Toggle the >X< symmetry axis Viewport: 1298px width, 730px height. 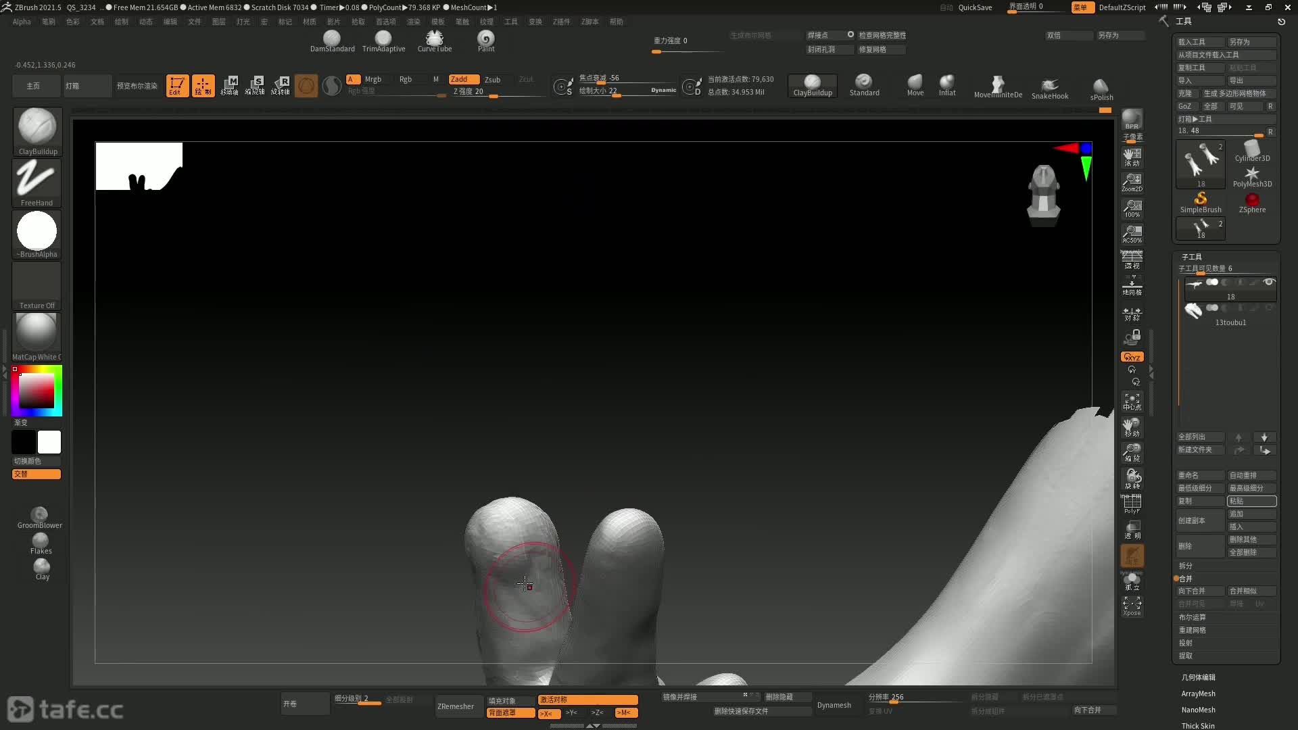[x=549, y=713]
